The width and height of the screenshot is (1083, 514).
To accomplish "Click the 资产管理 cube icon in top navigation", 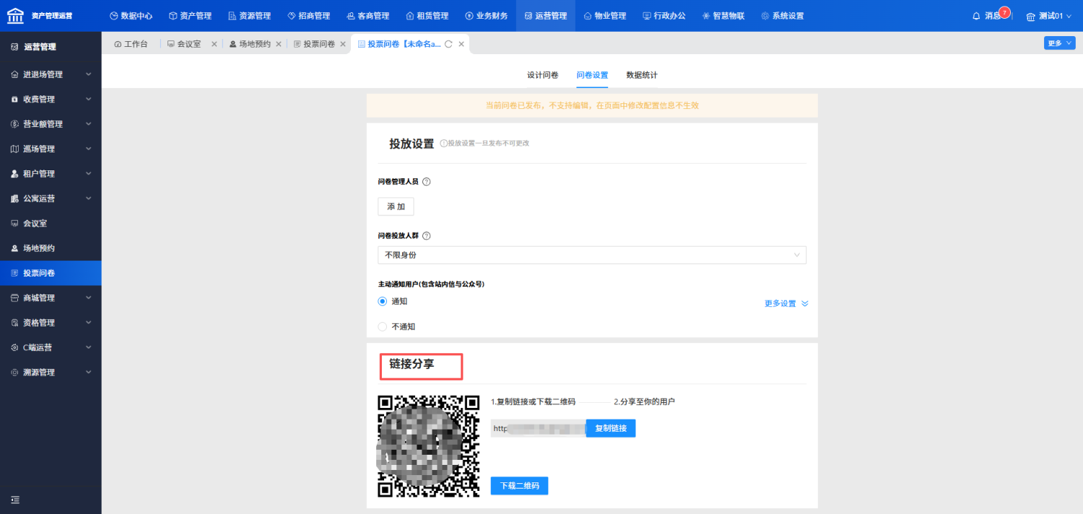I will click(x=173, y=16).
